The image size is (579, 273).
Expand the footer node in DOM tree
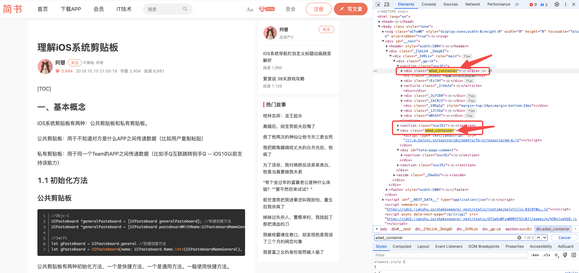pos(387,190)
